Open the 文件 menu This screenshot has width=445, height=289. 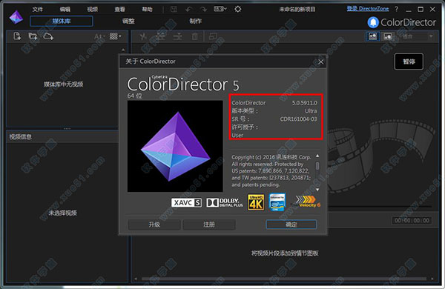(x=38, y=10)
